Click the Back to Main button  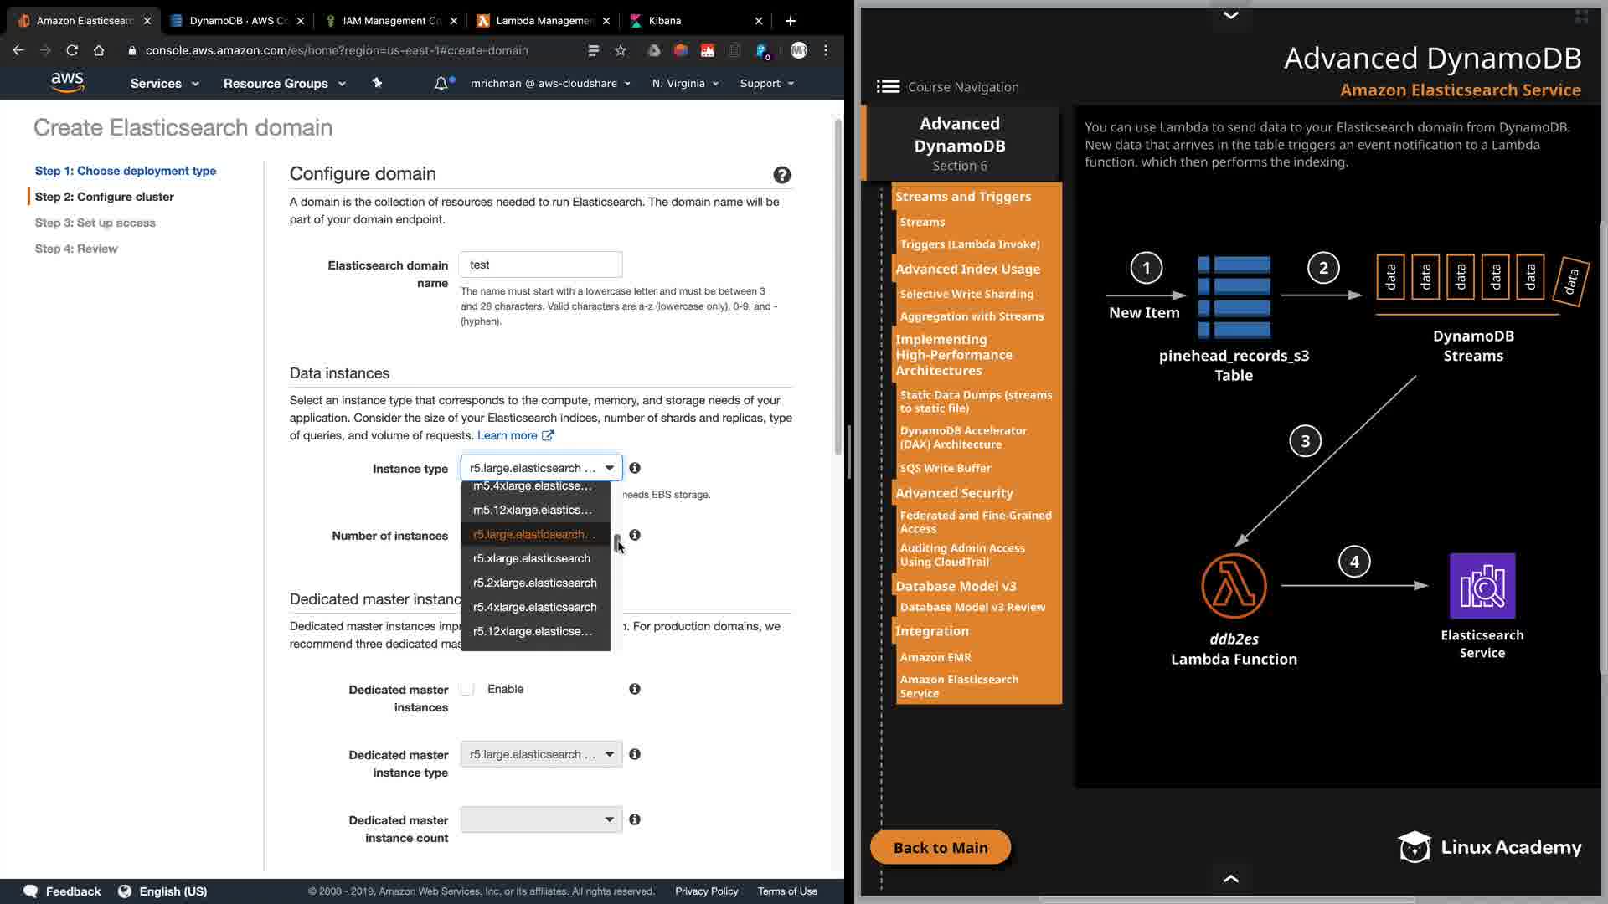941,847
